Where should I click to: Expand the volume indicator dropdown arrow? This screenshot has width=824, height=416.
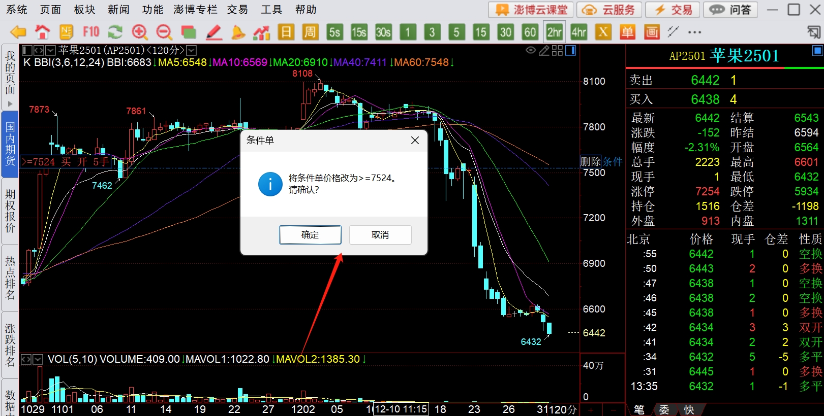[x=38, y=359]
